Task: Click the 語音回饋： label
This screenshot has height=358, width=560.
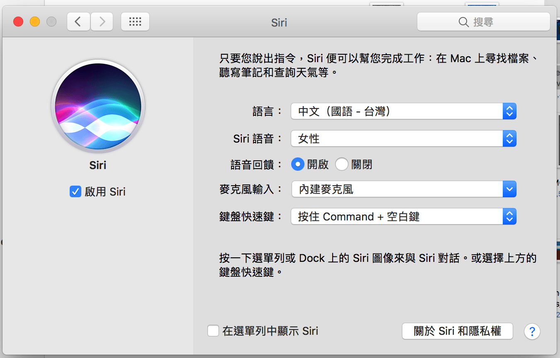Action: (257, 165)
